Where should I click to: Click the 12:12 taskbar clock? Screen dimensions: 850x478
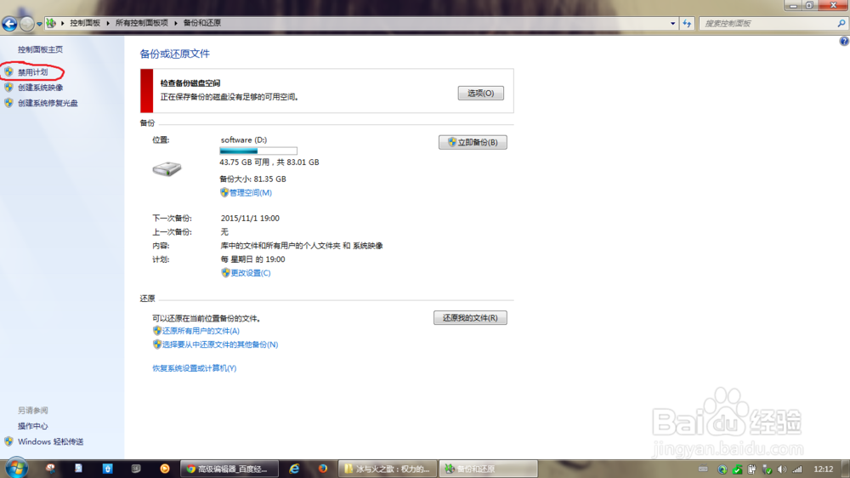tap(824, 469)
